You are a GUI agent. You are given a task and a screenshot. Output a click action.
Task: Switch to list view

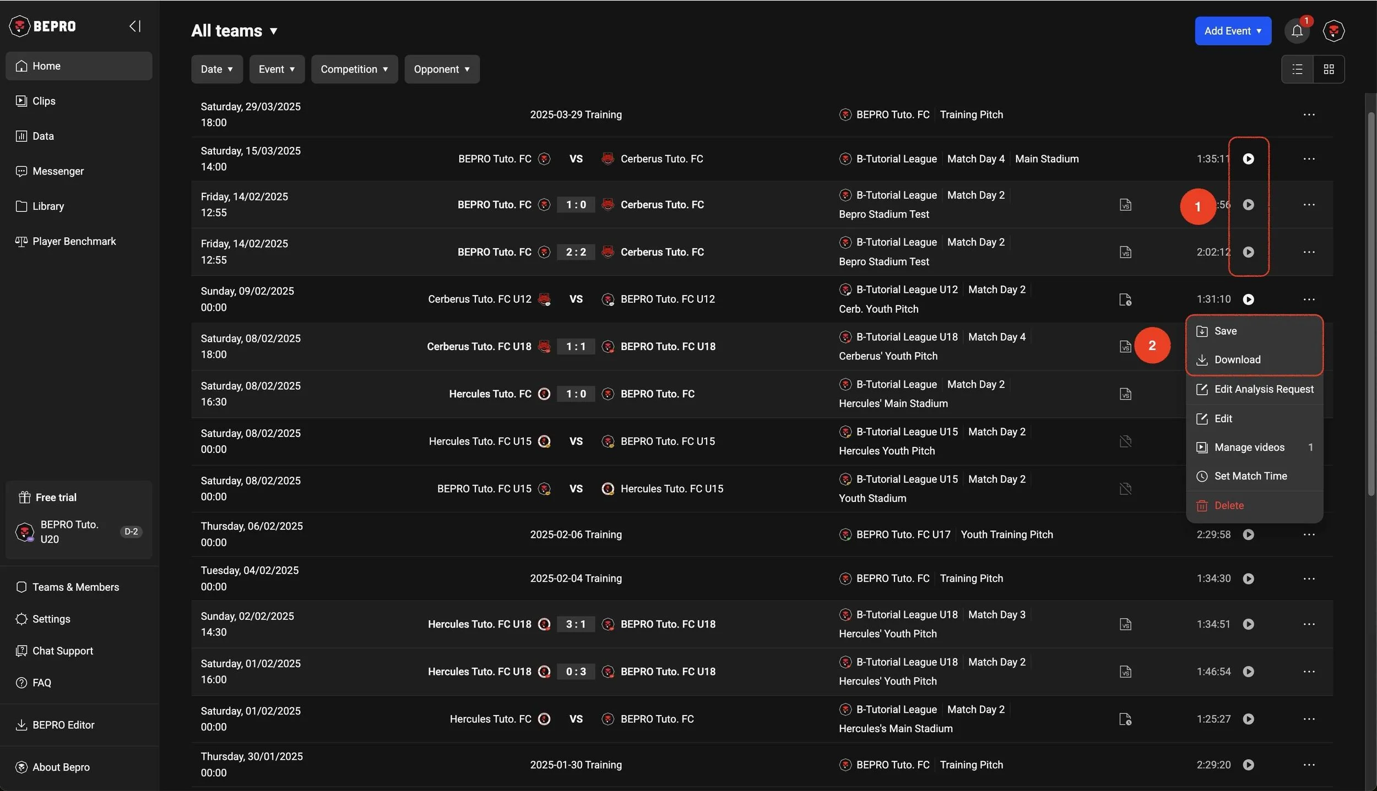click(1297, 69)
